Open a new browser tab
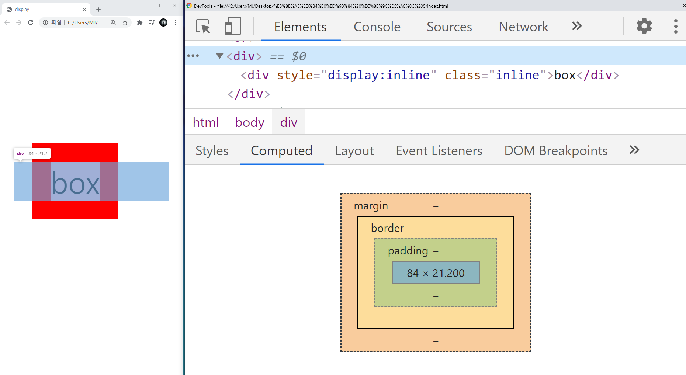 click(x=98, y=10)
